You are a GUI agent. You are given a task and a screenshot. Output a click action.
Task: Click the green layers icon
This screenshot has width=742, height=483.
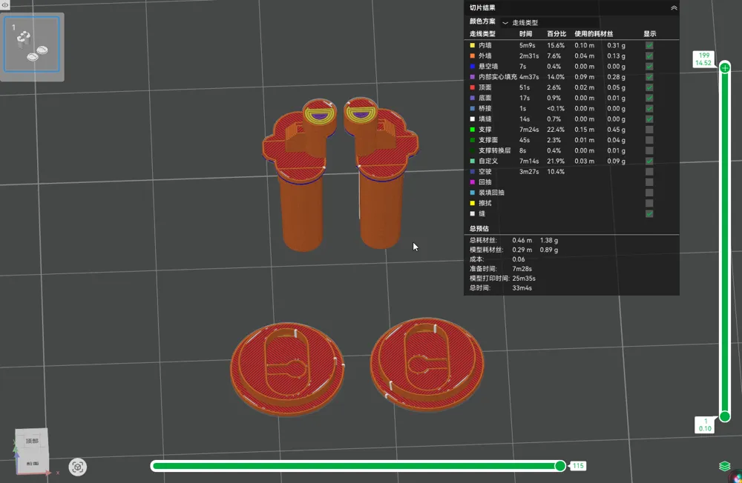[x=724, y=467]
